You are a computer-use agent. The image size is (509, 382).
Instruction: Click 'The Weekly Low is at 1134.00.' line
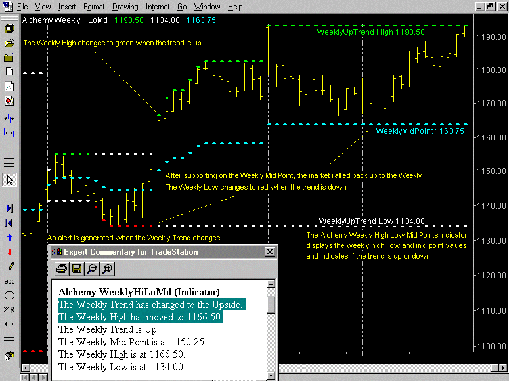tap(122, 367)
